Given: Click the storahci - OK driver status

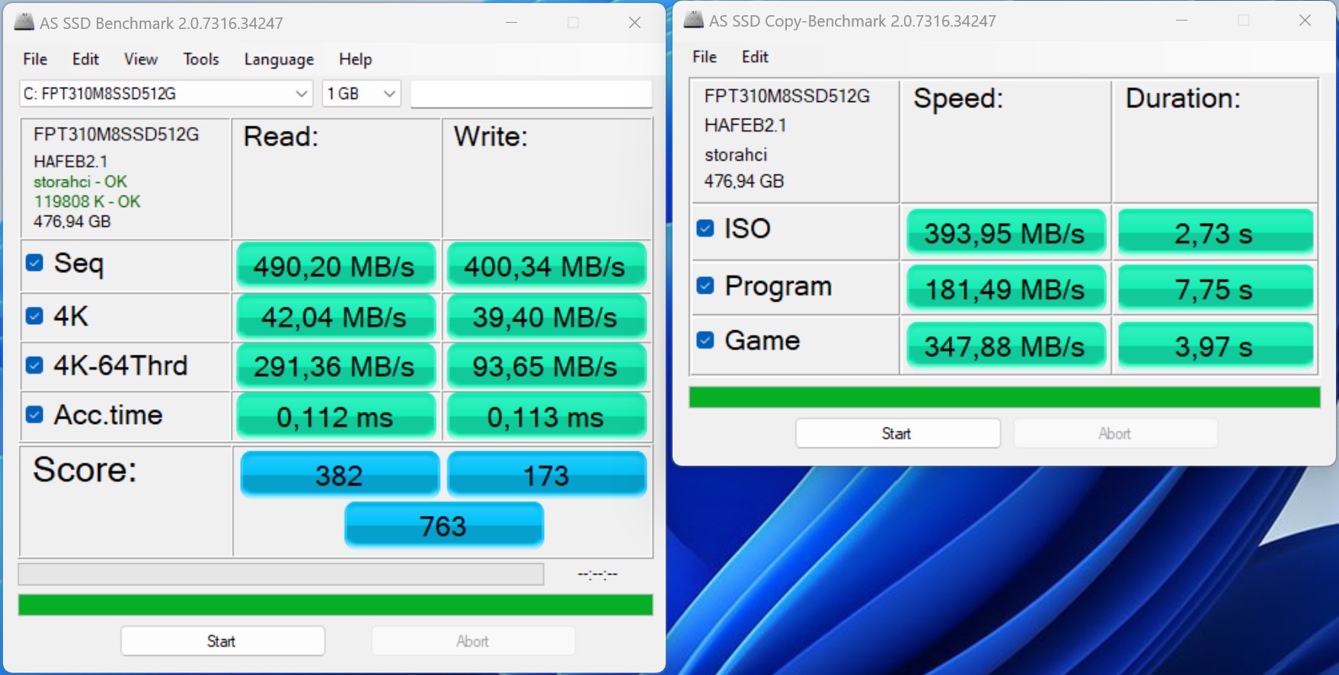Looking at the screenshot, I should coord(80,182).
